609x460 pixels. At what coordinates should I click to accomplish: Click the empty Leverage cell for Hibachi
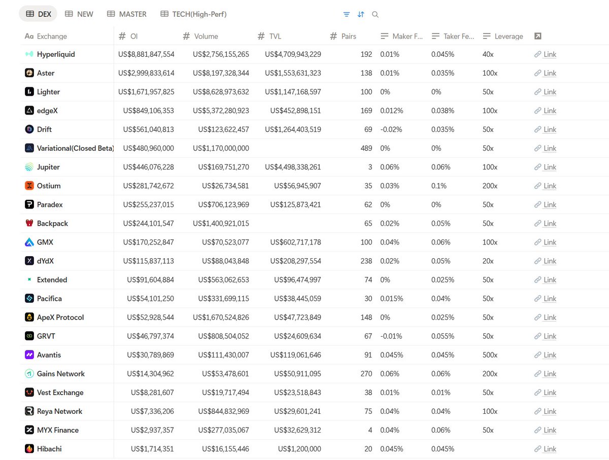(x=504, y=448)
